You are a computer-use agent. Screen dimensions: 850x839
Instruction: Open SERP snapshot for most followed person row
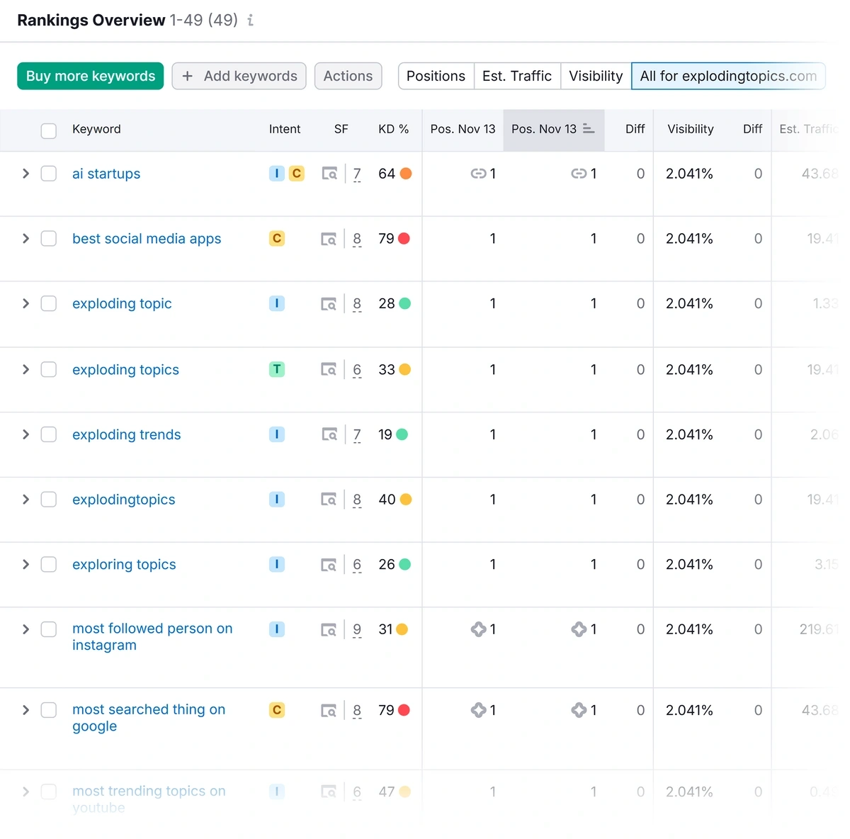point(329,629)
